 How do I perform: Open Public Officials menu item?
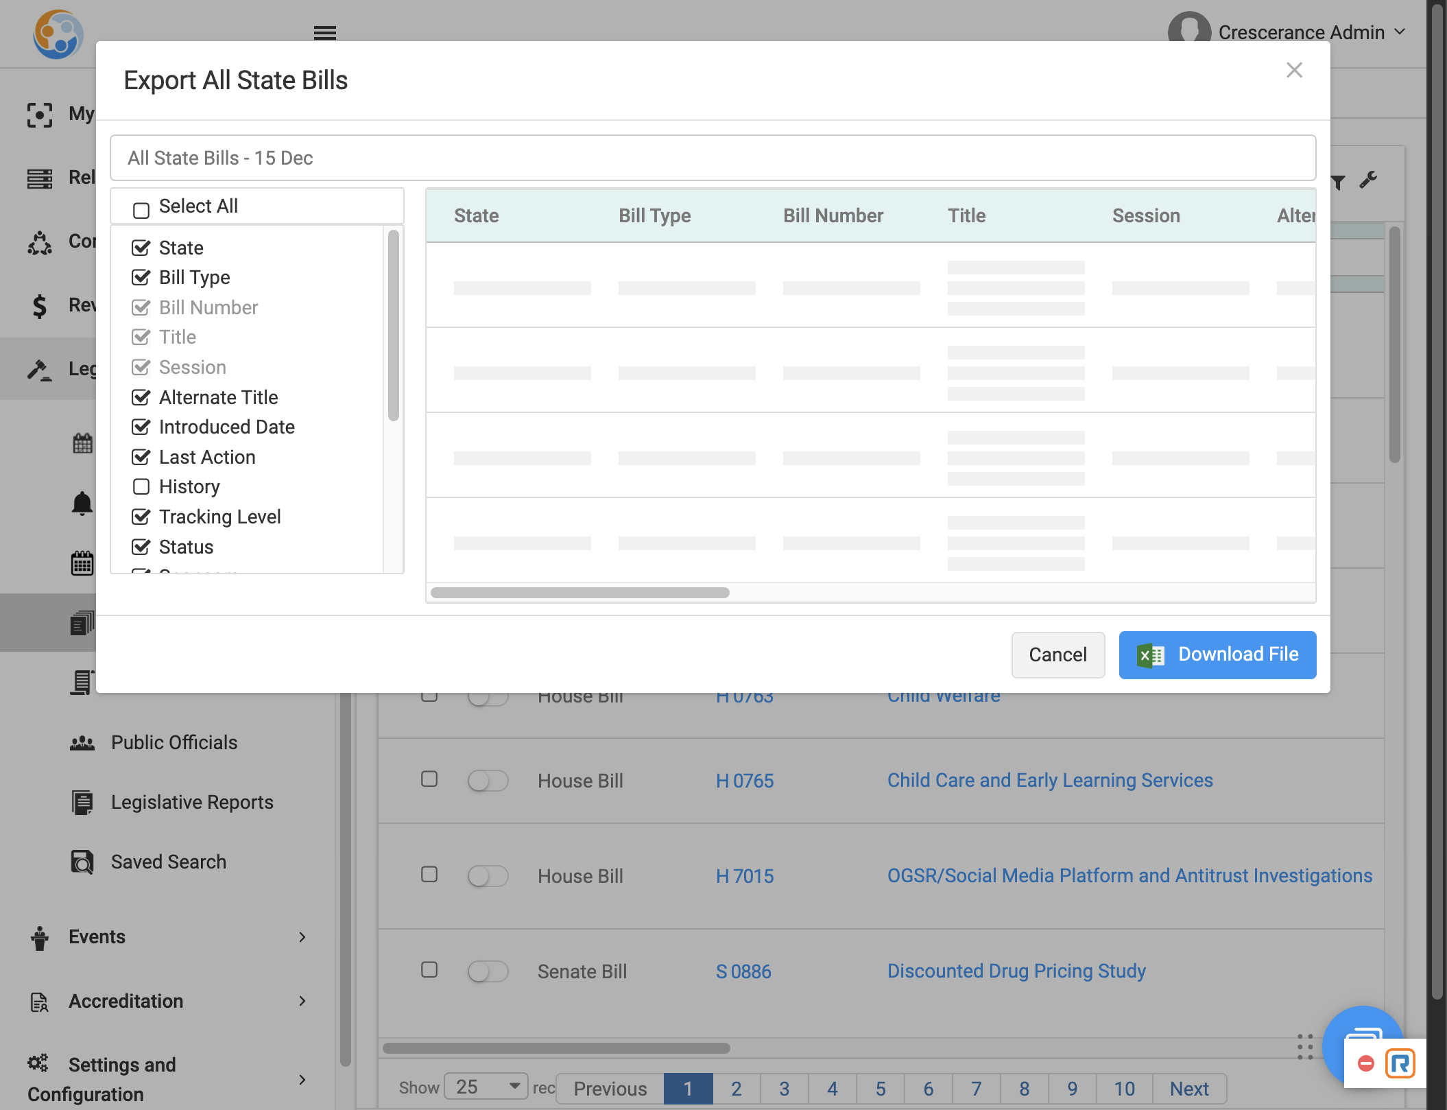174,743
